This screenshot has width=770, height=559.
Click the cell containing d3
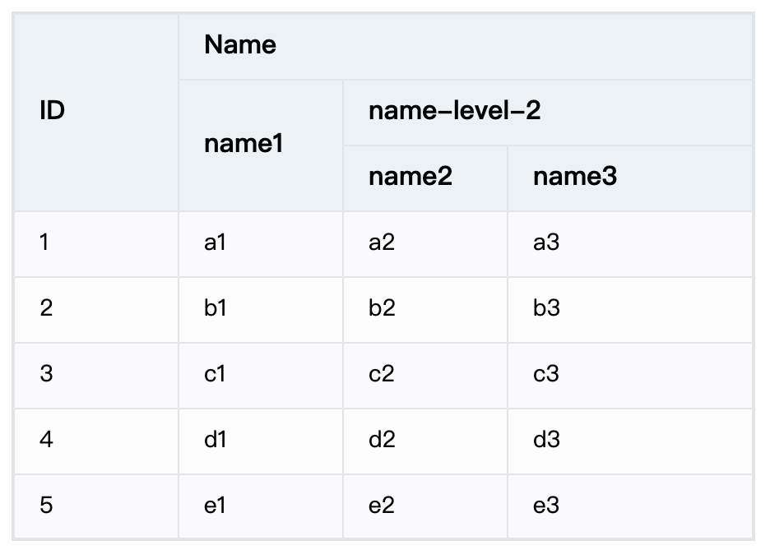point(546,440)
